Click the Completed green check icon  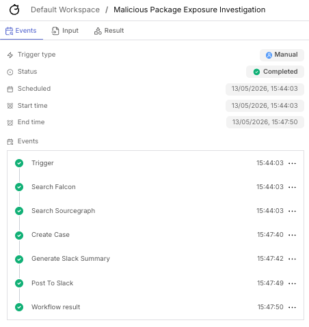tap(256, 72)
